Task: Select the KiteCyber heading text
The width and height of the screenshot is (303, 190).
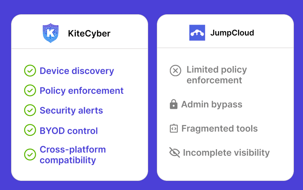Action: coord(89,34)
